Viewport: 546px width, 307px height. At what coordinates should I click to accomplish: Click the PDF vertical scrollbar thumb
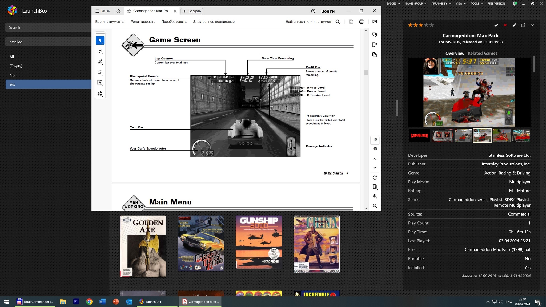click(366, 72)
